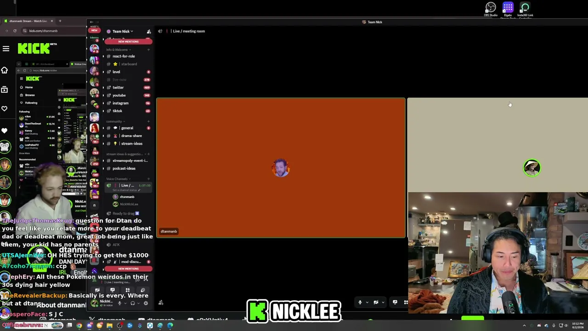588x331 pixels.
Task: Open Kick following heart icon
Action: click(5, 108)
